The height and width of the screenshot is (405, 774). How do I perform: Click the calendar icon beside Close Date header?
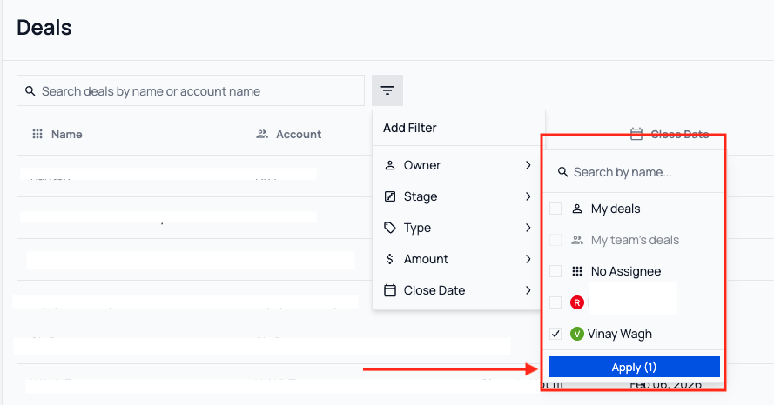pos(636,134)
